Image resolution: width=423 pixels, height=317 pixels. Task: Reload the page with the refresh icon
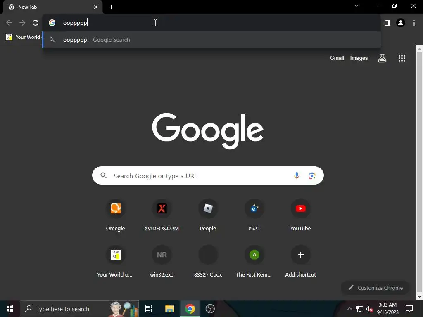tap(36, 23)
